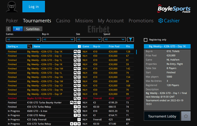Select the All tournaments tab
The height and width of the screenshot is (126, 197).
click(x=18, y=29)
